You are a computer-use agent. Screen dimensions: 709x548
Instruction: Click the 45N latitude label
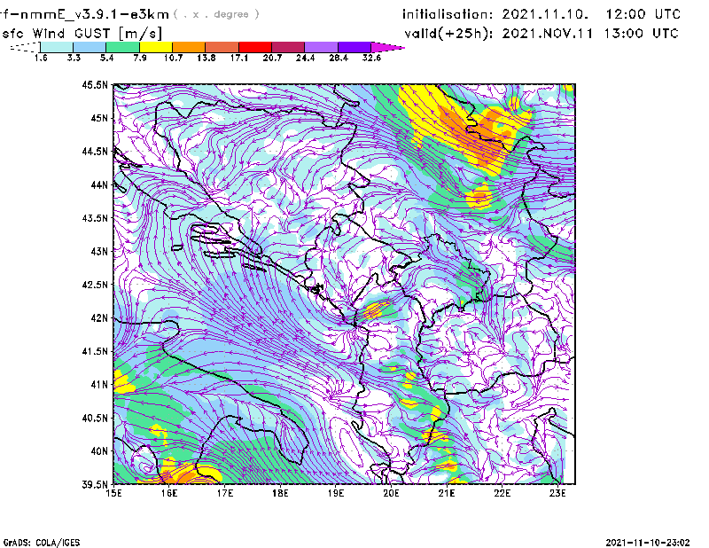coord(99,118)
